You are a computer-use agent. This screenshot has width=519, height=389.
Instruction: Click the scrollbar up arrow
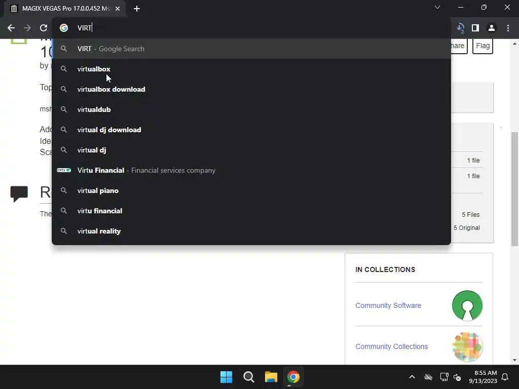coord(514,44)
